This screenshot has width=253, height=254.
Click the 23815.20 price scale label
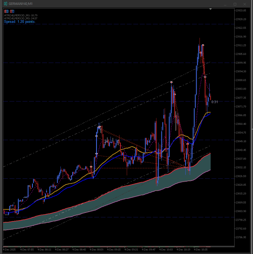point(241,193)
